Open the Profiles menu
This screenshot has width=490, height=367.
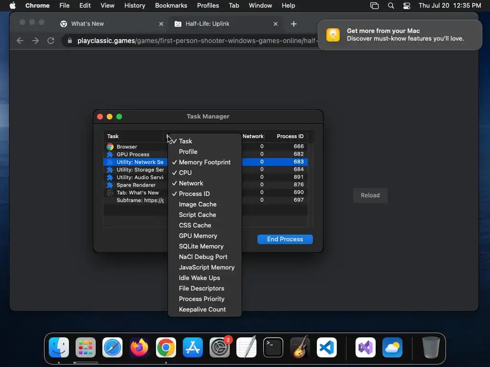click(x=208, y=5)
